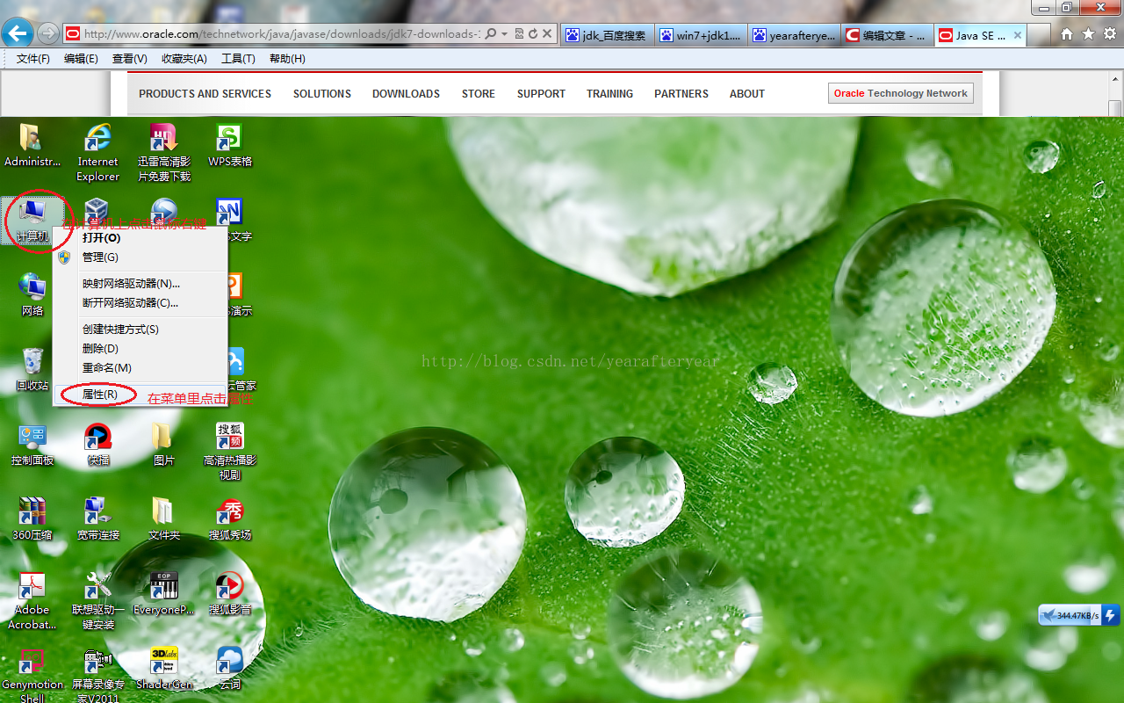The width and height of the screenshot is (1124, 703).
Task: Click the browser Forward arrow button
Action: click(48, 33)
